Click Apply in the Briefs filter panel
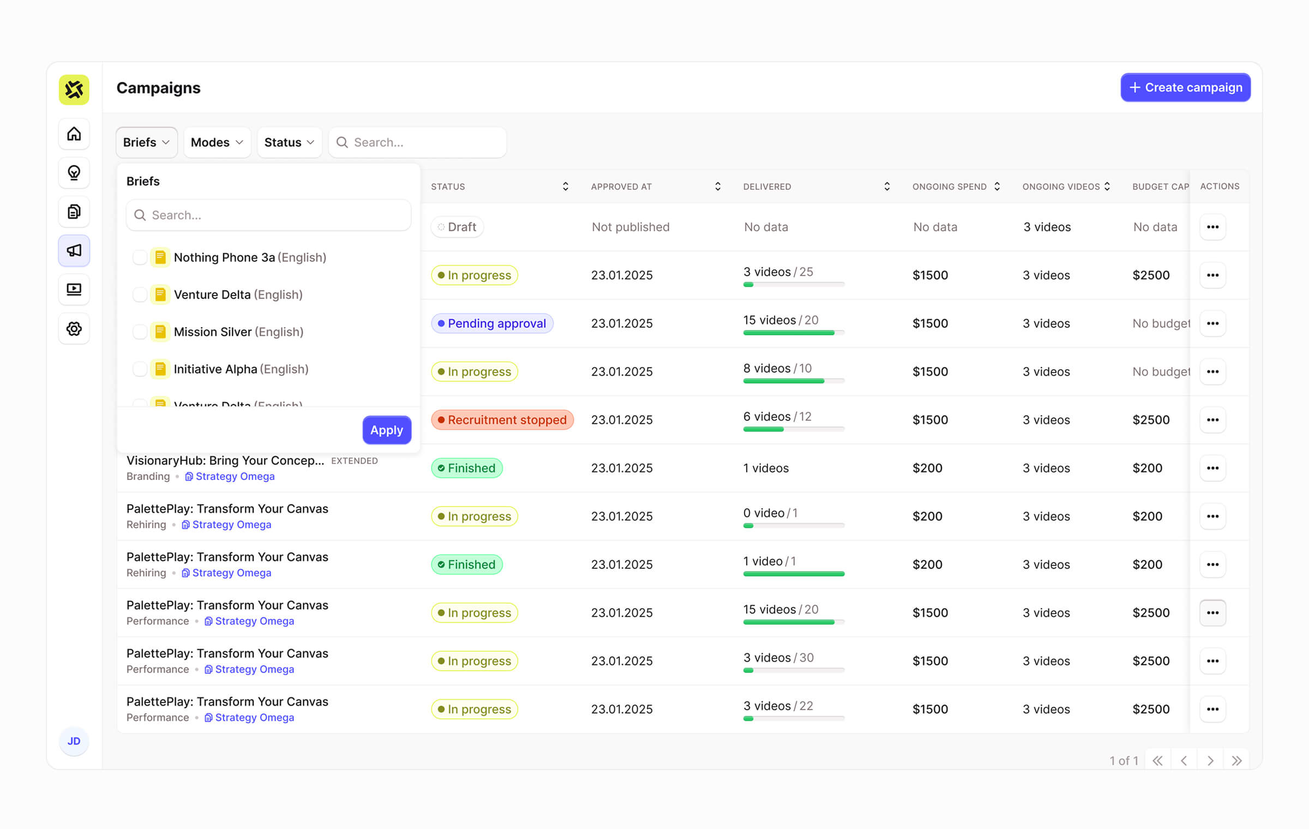 tap(387, 430)
